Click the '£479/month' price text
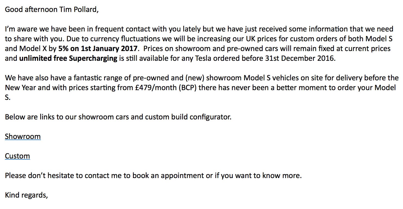This screenshot has height=209, width=403. click(156, 88)
